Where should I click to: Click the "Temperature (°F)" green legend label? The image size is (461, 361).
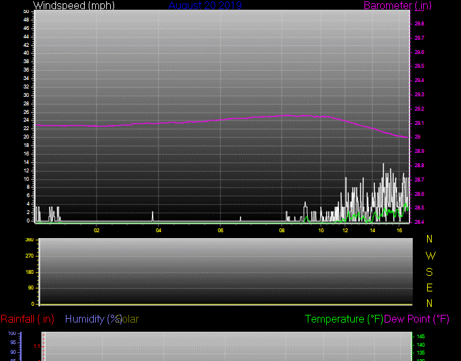[x=344, y=319]
